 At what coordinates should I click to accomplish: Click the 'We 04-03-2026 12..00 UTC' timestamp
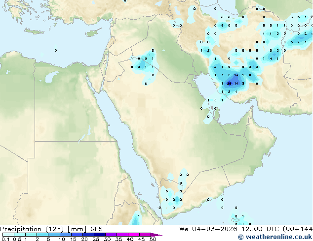click(230, 229)
